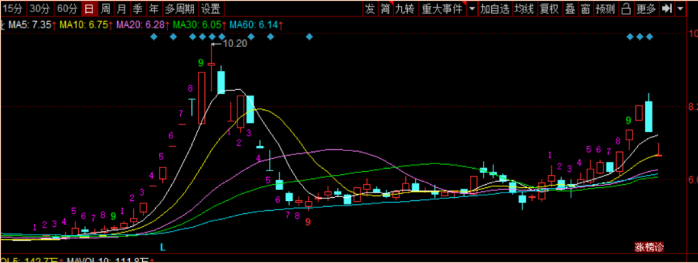Image resolution: width=698 pixels, height=263 pixels.
Task: Toggle the 简 simplified mode
Action: 385,8
